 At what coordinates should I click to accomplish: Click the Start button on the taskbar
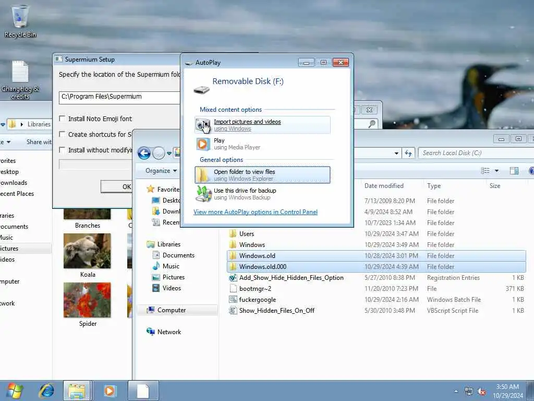coord(14,391)
